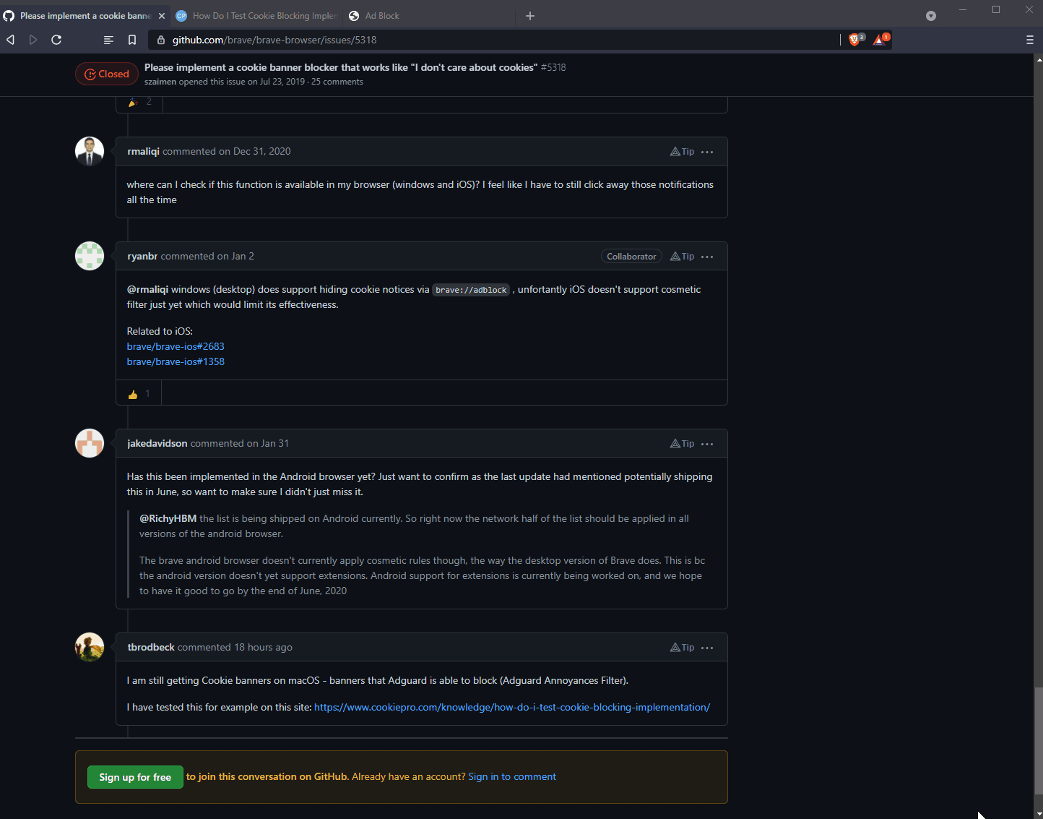Image resolution: width=1043 pixels, height=819 pixels.
Task: Tip ryanbr's comment
Action: point(682,256)
